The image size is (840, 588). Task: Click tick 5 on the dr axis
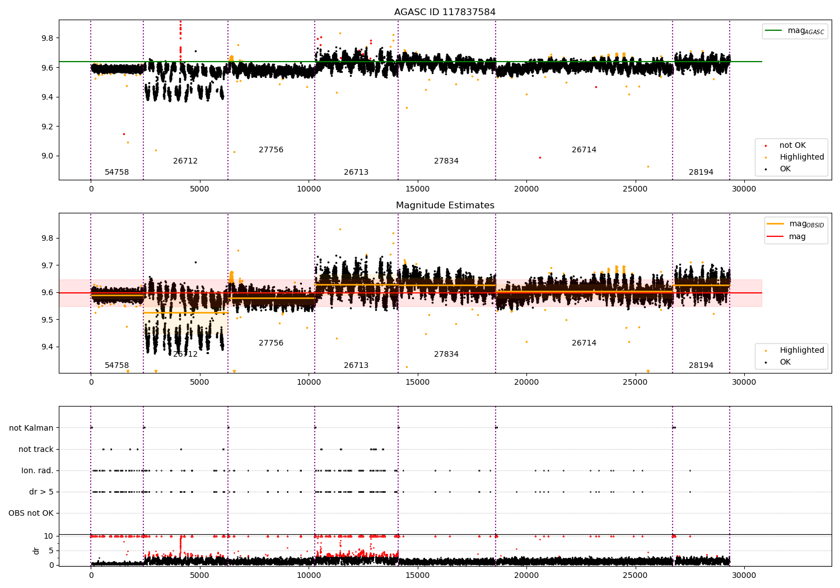coord(52,551)
